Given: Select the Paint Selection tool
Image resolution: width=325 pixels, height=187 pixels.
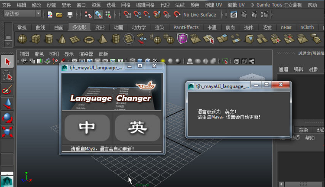Looking at the screenshot, I should tap(7, 90).
